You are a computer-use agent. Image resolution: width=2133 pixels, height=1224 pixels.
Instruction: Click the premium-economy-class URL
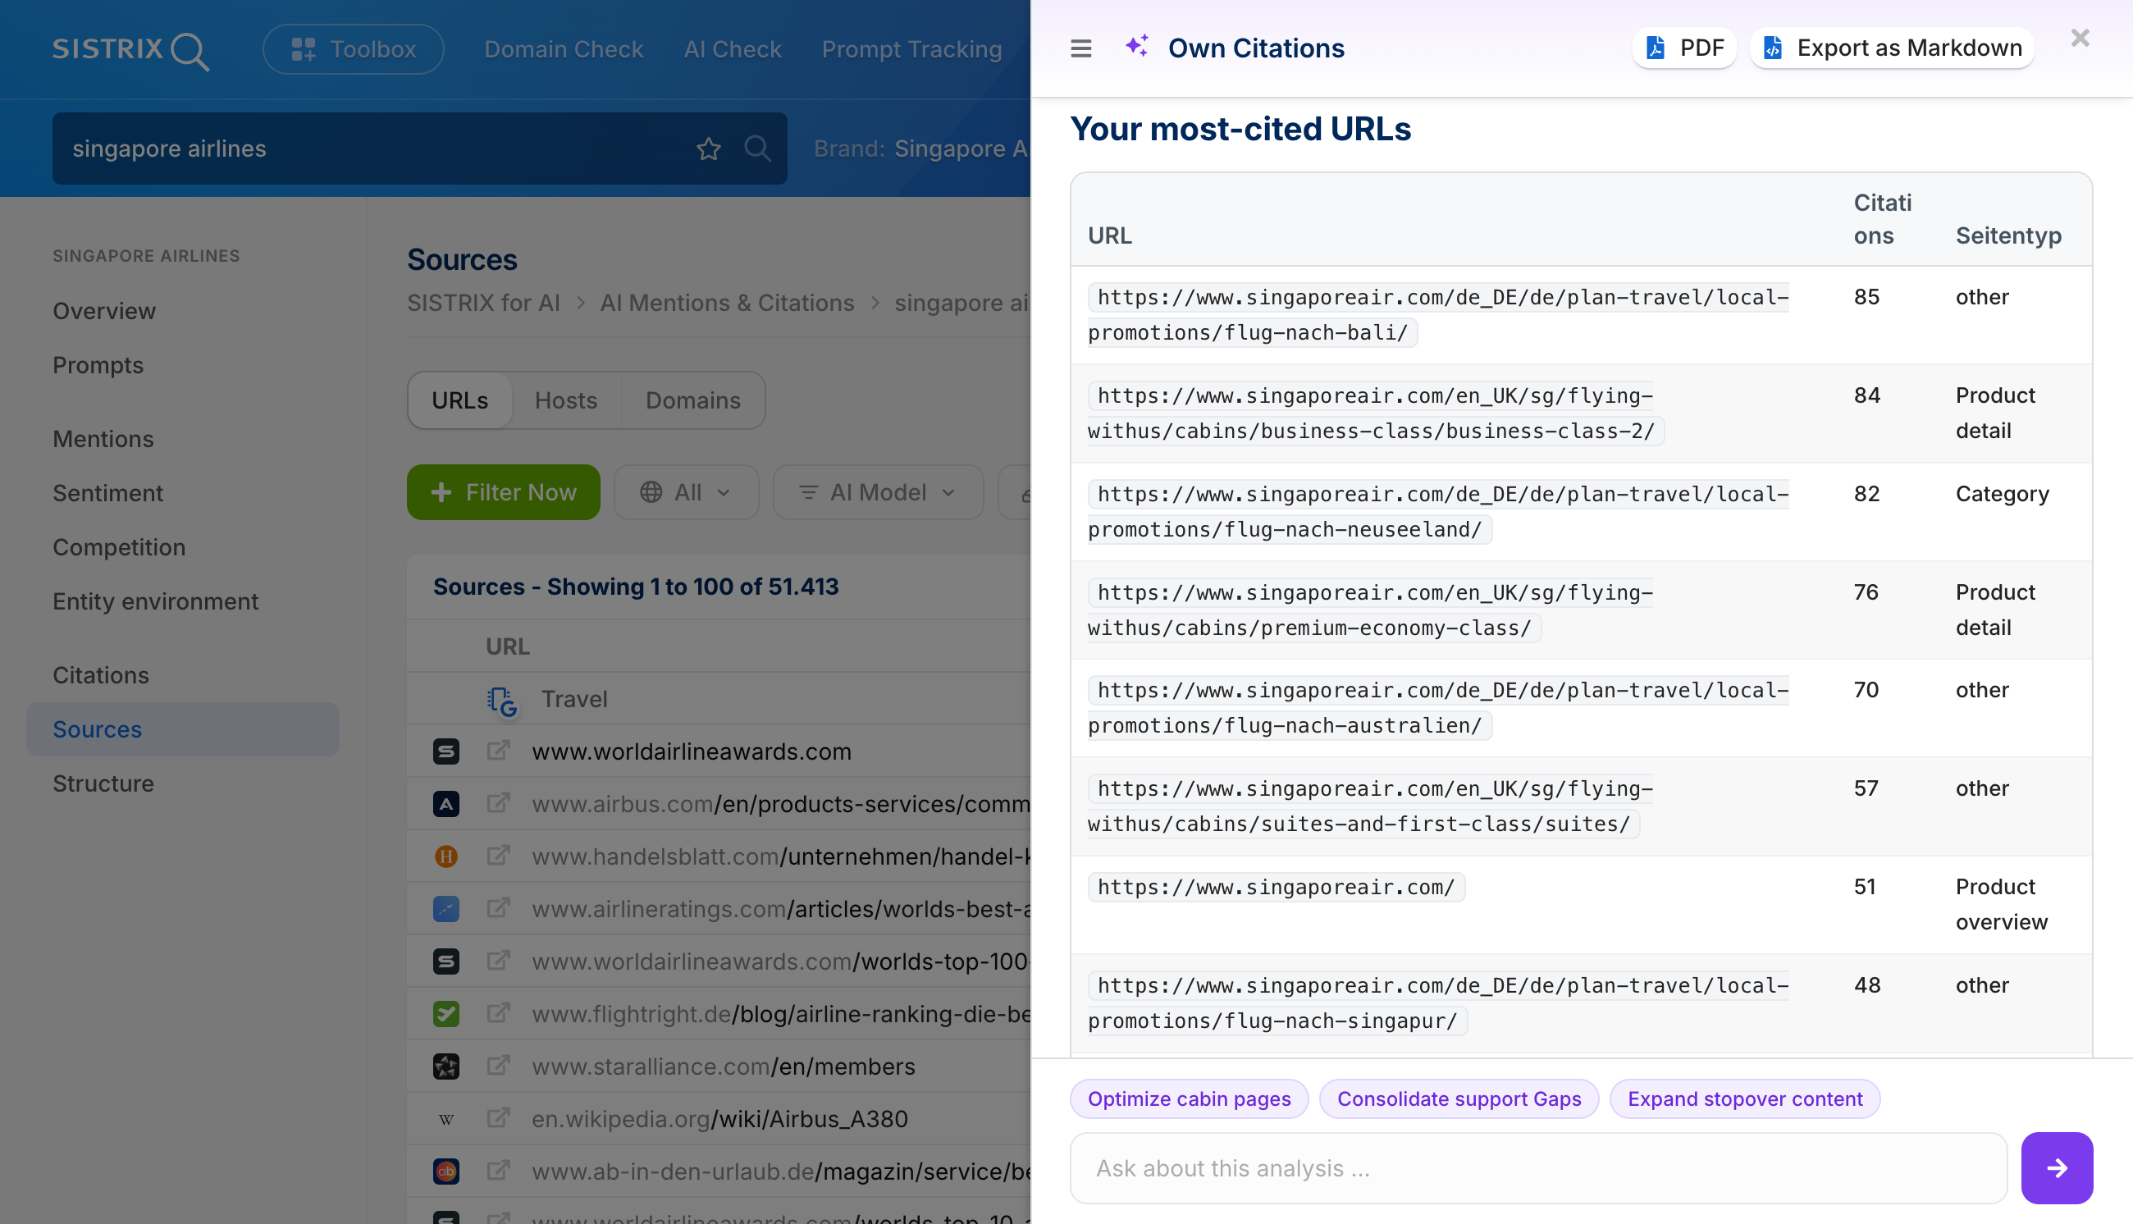[x=1371, y=610]
